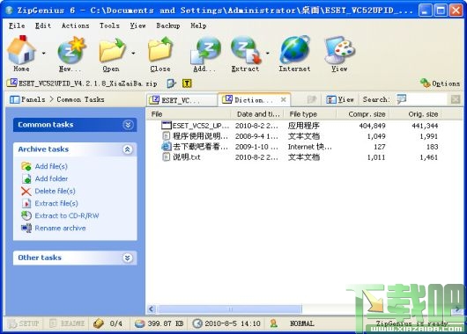This screenshot has width=467, height=334.
Task: Sort by File type column header
Action: pos(310,114)
